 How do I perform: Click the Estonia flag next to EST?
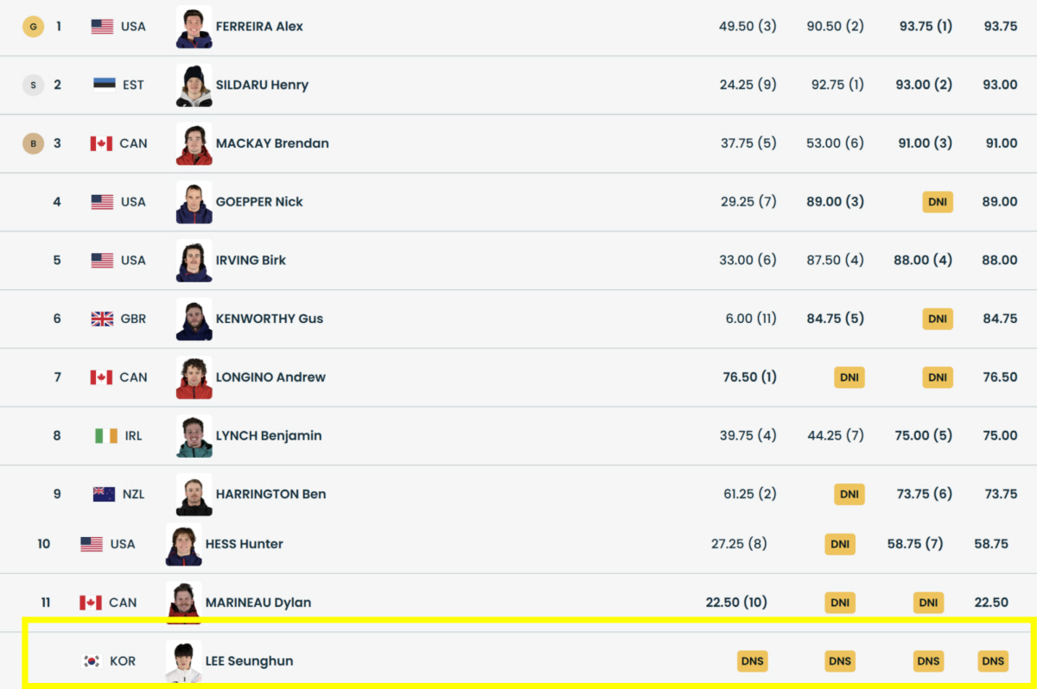tap(105, 85)
